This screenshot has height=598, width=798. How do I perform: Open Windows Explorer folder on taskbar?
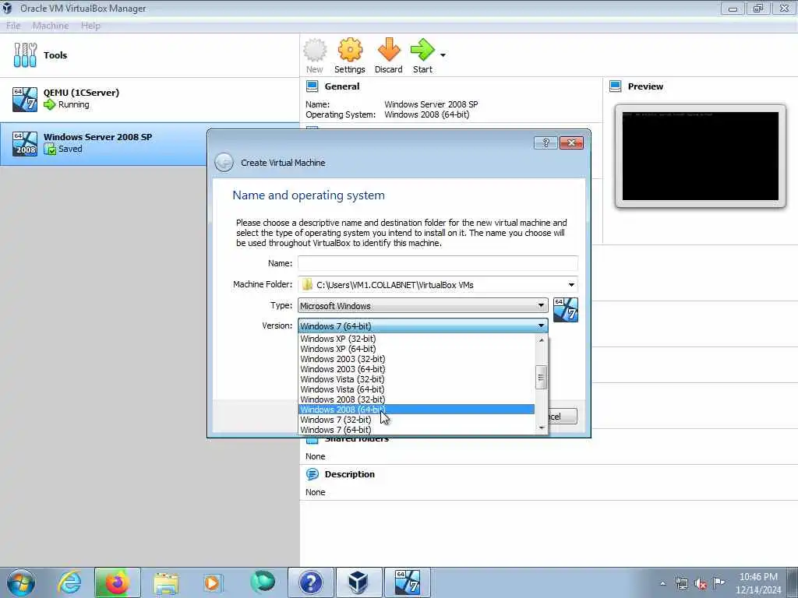(x=166, y=583)
